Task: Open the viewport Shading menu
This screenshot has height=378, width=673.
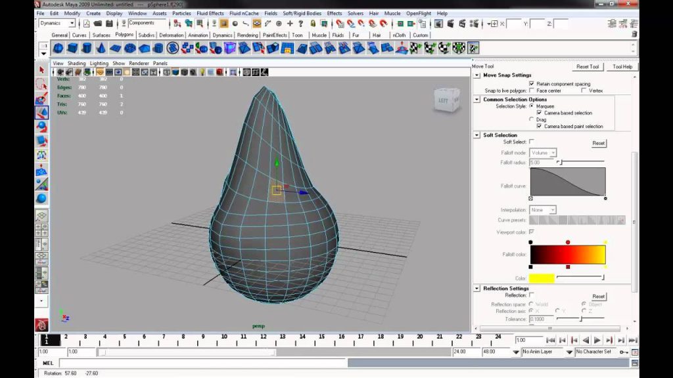Action: [76, 63]
